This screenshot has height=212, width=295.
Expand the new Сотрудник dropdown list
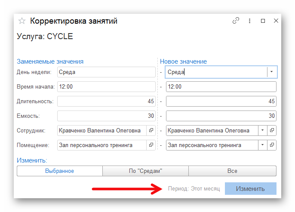(x=263, y=130)
